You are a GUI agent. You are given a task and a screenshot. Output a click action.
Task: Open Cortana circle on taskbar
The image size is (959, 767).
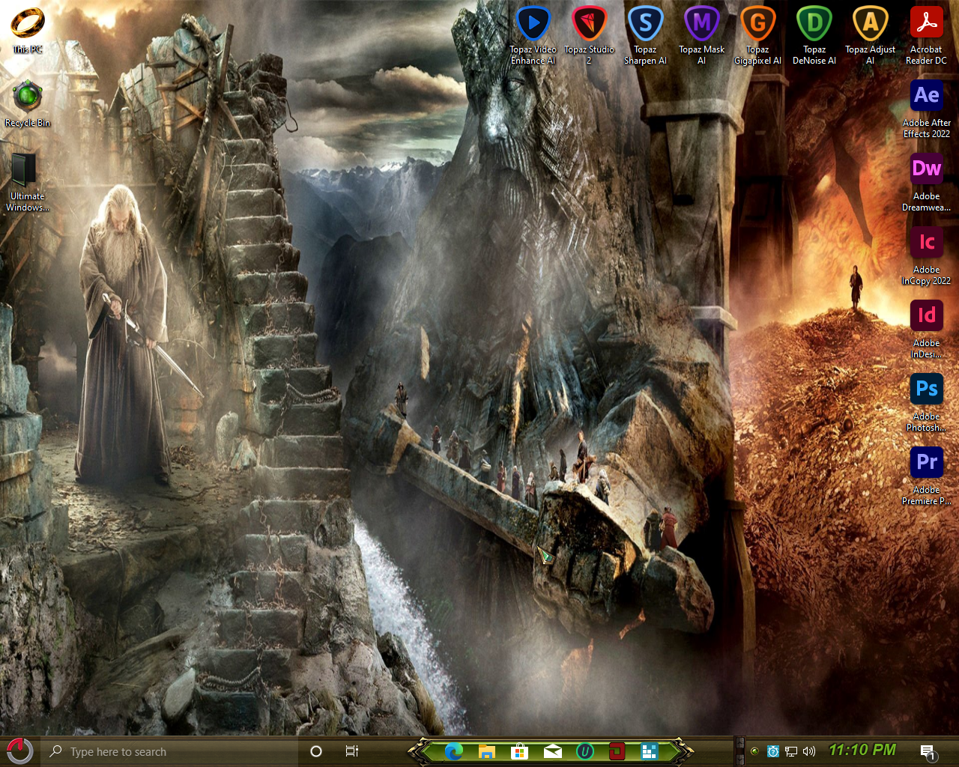pos(316,751)
